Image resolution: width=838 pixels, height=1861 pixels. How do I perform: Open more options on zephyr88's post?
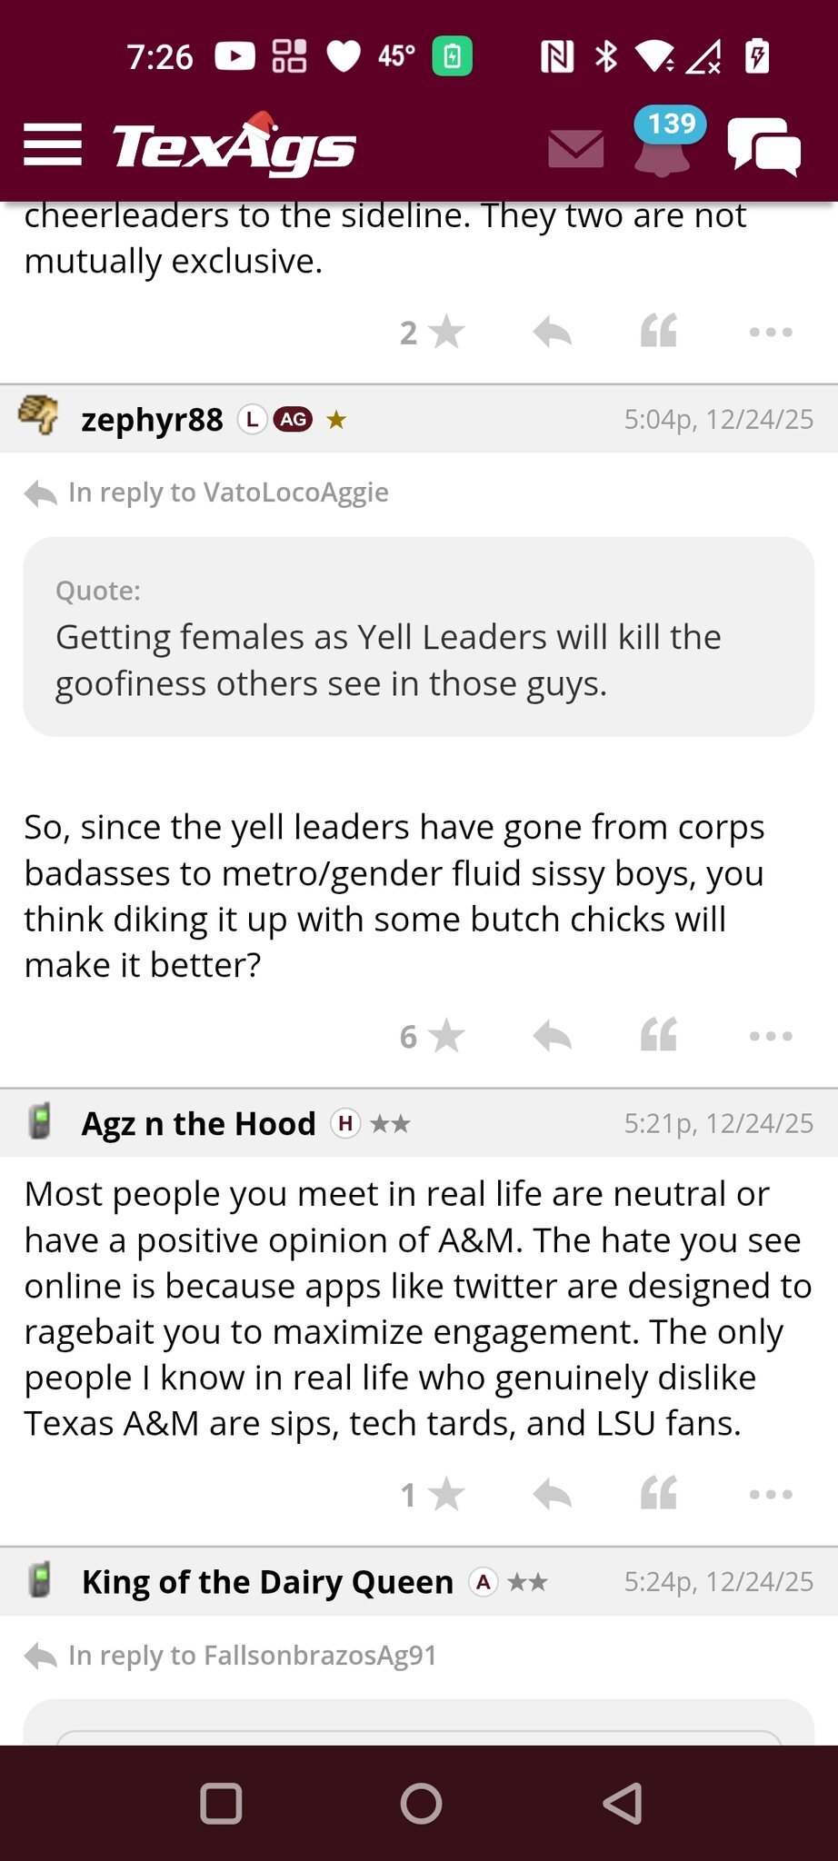(771, 1036)
